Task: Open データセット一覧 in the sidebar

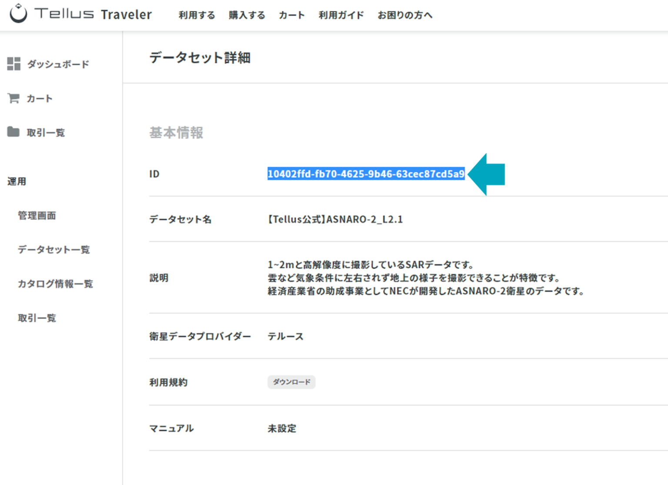Action: pos(53,249)
